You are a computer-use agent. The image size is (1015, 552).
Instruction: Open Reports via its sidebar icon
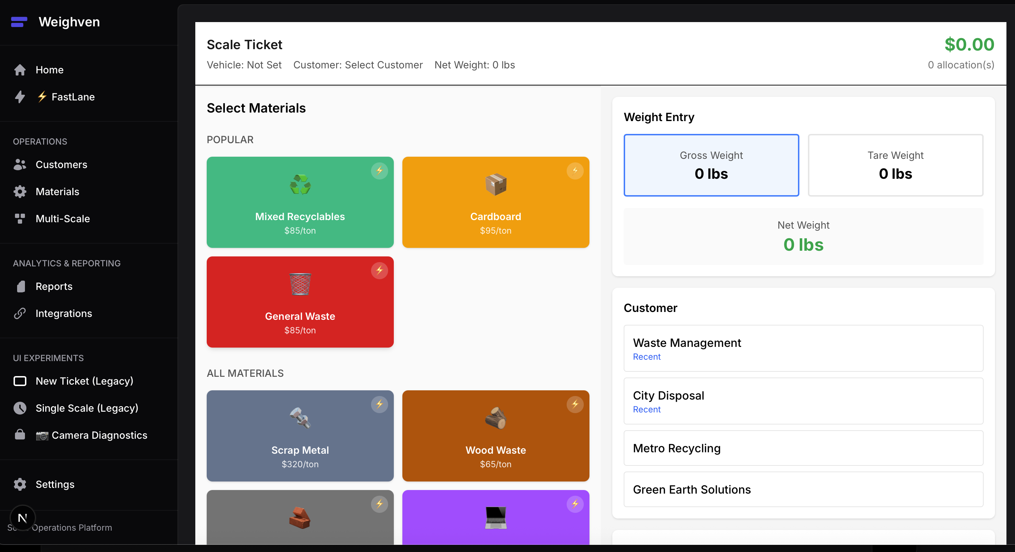[x=20, y=286]
